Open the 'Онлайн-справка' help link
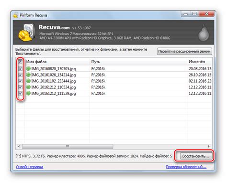The image size is (227, 183). [30, 167]
